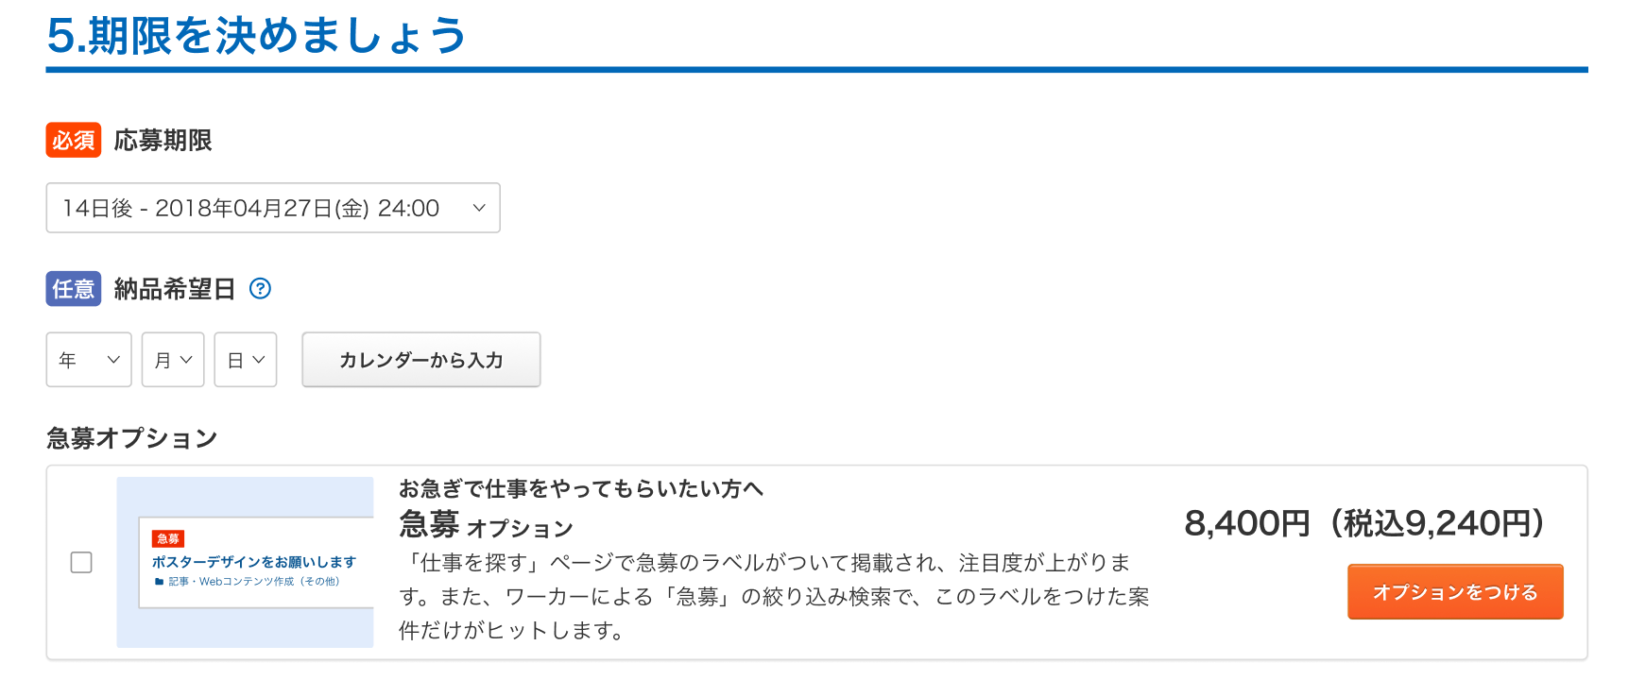This screenshot has width=1646, height=680.
Task: Open the 応募期限 deadline dropdown
Action: pyautogui.click(x=273, y=208)
